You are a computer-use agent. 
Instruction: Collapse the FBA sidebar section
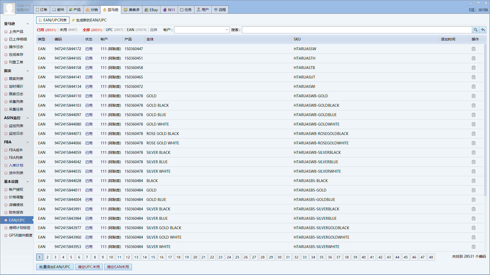coord(28,142)
